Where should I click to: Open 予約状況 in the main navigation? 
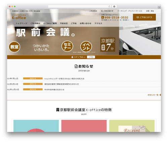[64, 23]
